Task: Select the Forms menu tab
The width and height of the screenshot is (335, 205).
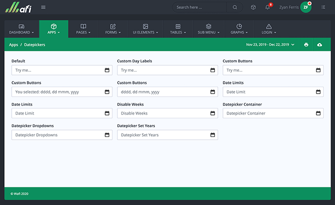Action: point(113,29)
